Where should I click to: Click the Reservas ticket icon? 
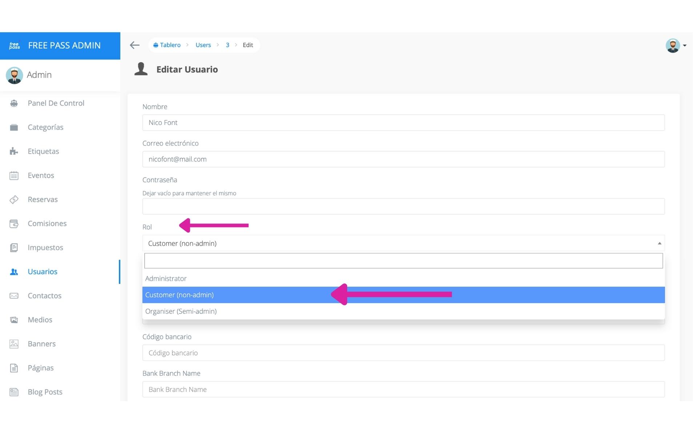coord(14,200)
